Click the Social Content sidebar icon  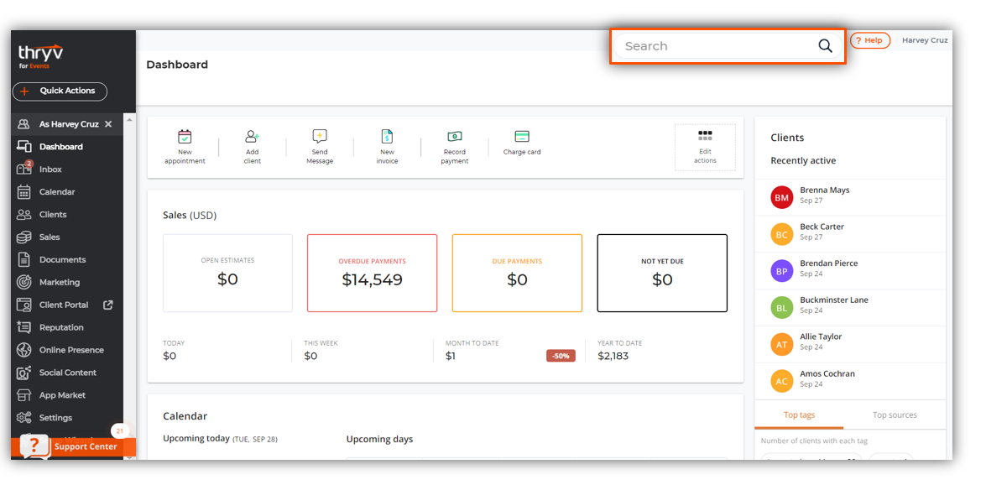tap(23, 373)
